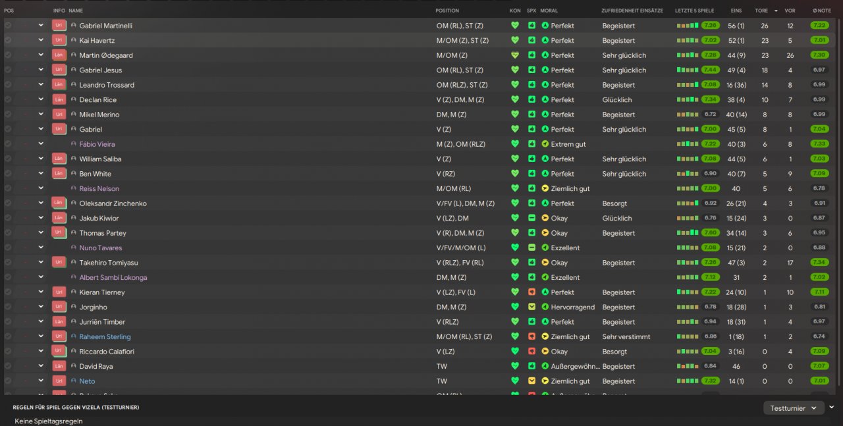Viewport: 843px width, 426px height.
Task: Toggle the selection checkmark for David Raya
Action: (8, 366)
